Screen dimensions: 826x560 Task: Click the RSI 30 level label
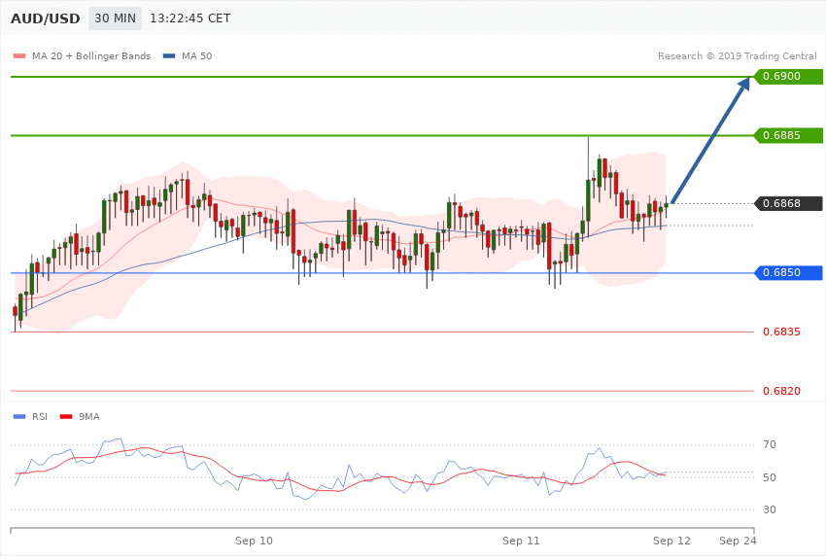[769, 509]
